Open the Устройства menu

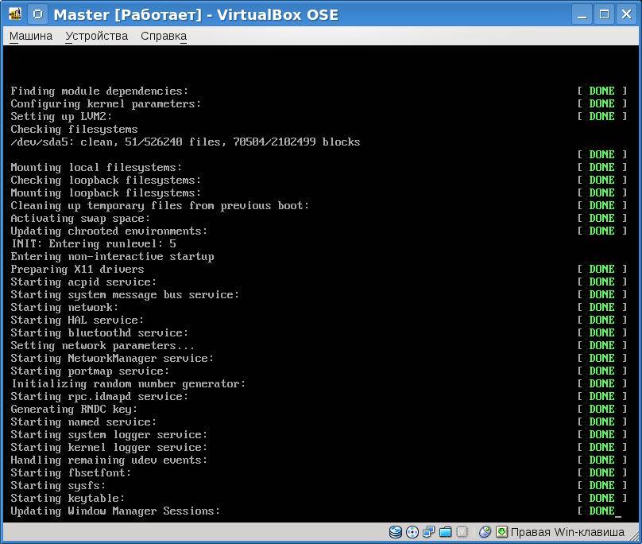point(96,36)
